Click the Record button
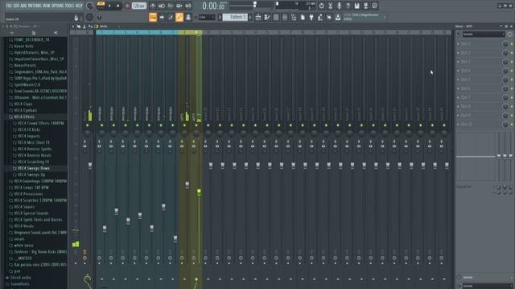 pos(127,6)
